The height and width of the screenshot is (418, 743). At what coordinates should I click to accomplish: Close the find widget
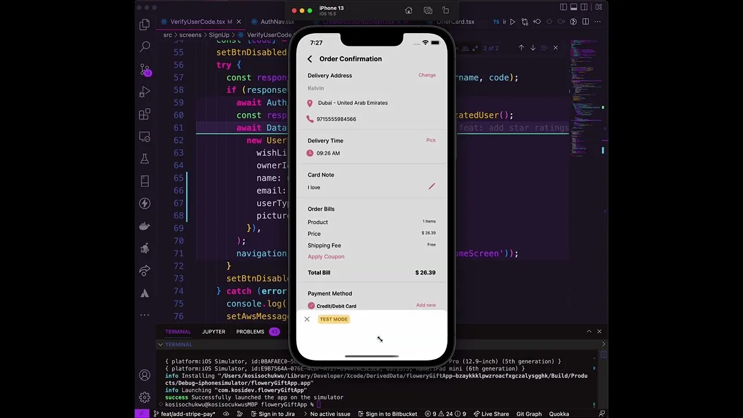pos(556,48)
